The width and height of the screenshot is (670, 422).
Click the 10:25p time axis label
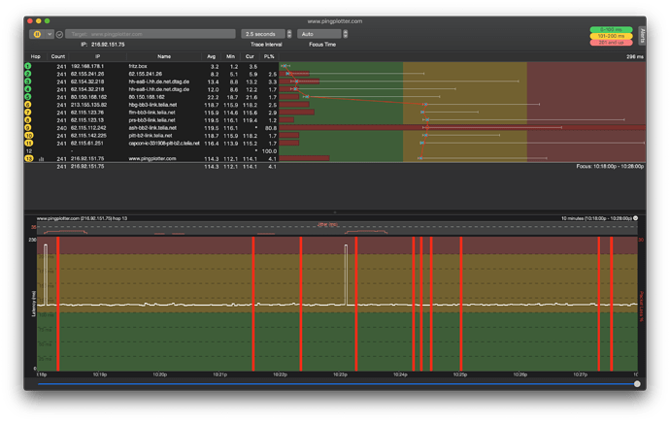(460, 374)
